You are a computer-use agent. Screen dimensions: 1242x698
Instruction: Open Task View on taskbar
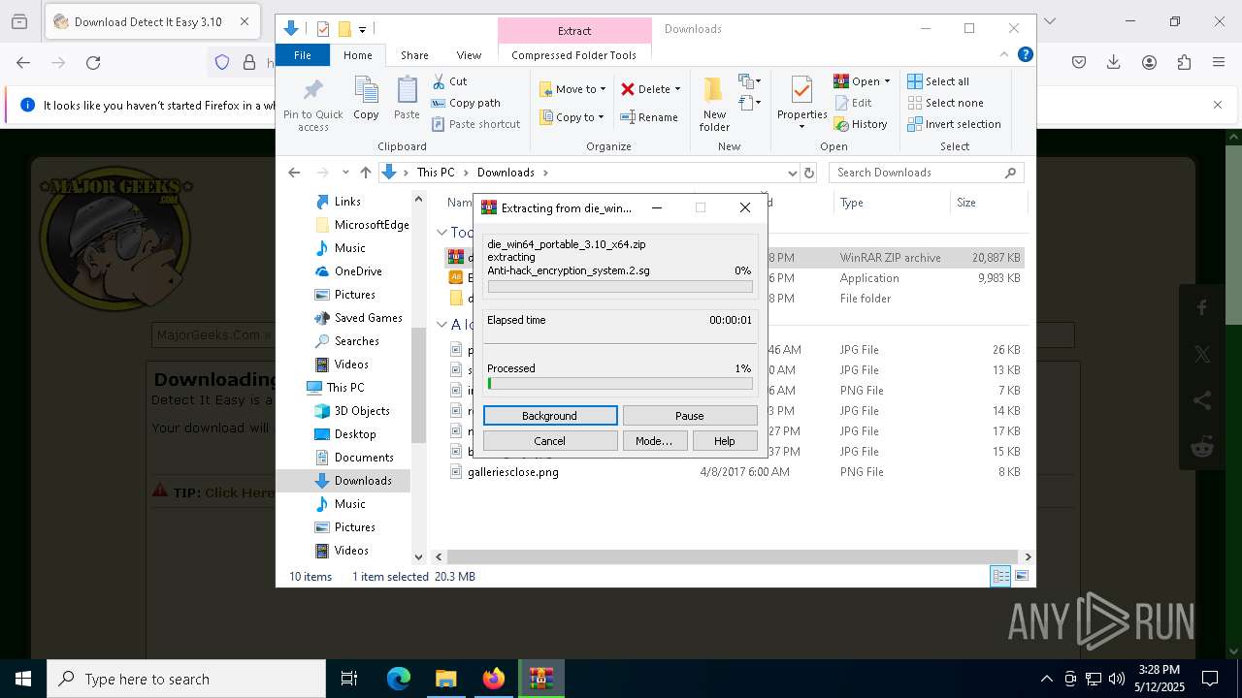(x=349, y=679)
